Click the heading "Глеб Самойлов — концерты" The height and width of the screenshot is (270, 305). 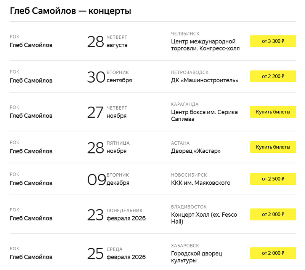click(71, 11)
